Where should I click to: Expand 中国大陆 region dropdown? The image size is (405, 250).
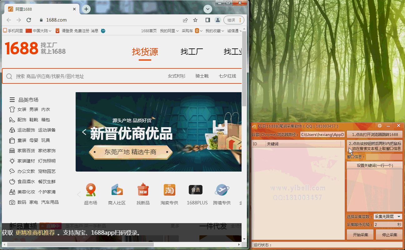tap(39, 31)
